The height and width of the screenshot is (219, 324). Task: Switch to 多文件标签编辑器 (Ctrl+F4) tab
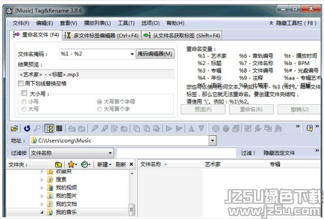pos(101,36)
